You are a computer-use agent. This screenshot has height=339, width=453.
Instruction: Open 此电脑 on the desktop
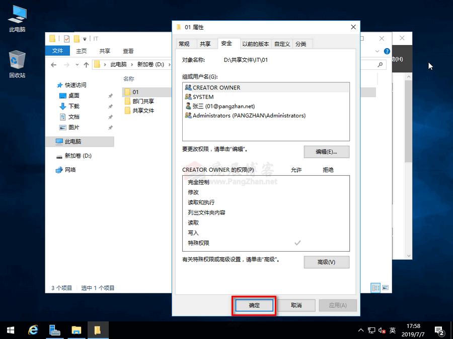(17, 15)
